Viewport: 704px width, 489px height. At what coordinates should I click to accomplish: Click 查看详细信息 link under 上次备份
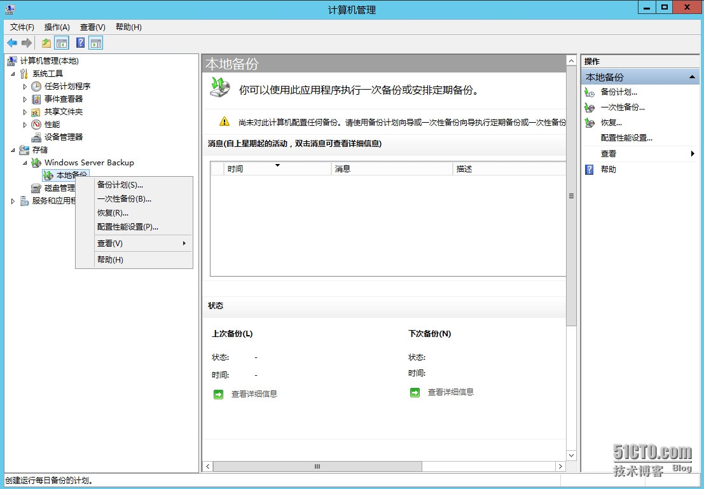(x=254, y=394)
